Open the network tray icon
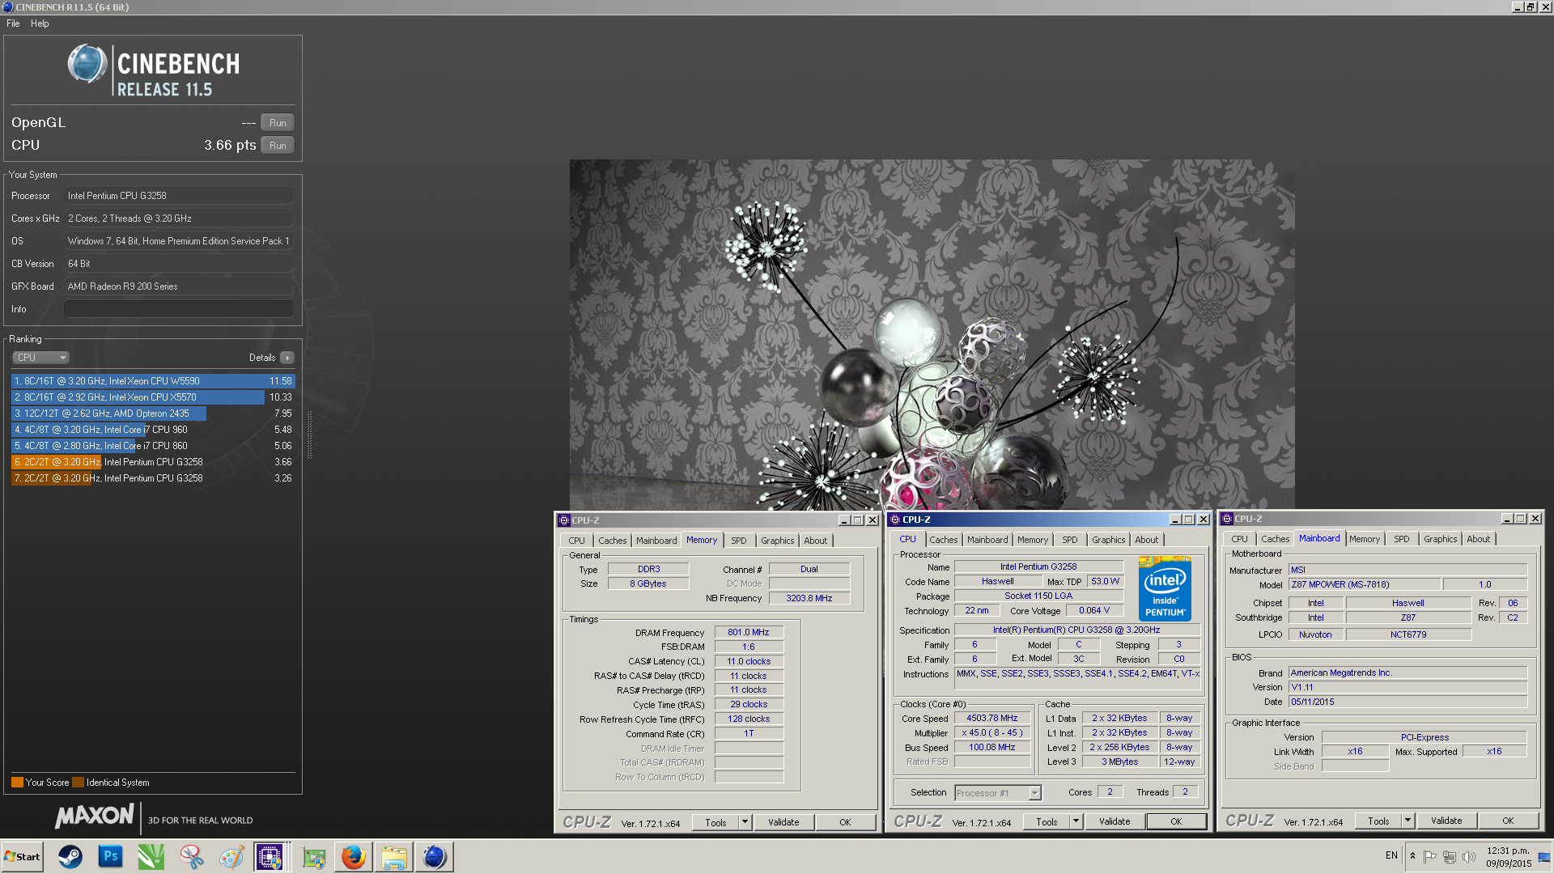1554x874 pixels. click(1450, 856)
